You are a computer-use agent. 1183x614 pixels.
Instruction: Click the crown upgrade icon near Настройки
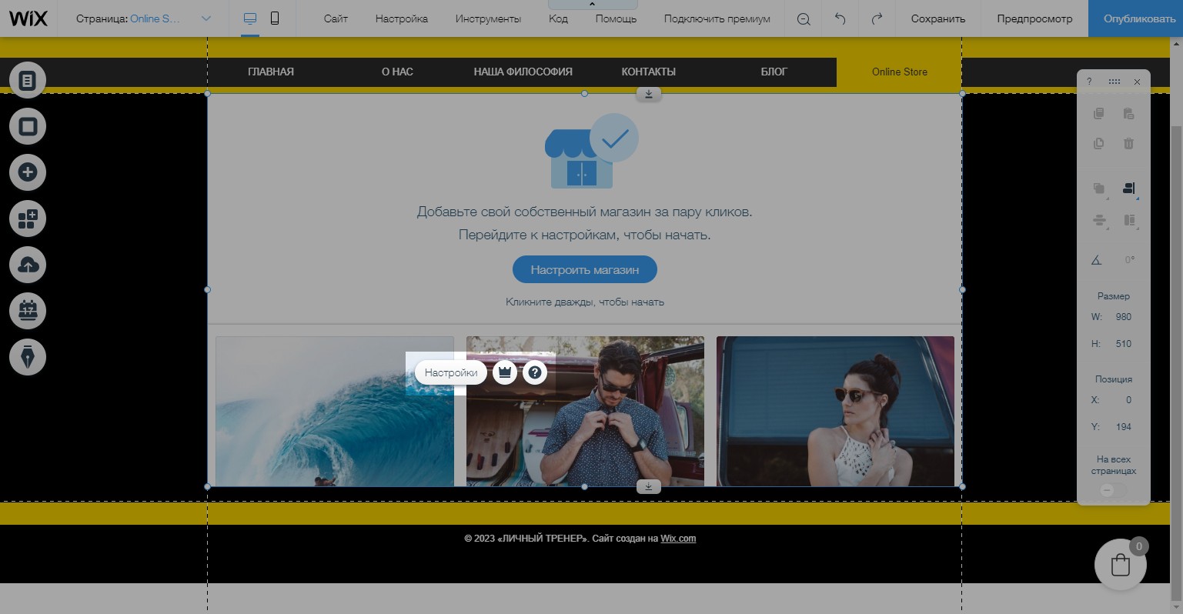tap(504, 372)
